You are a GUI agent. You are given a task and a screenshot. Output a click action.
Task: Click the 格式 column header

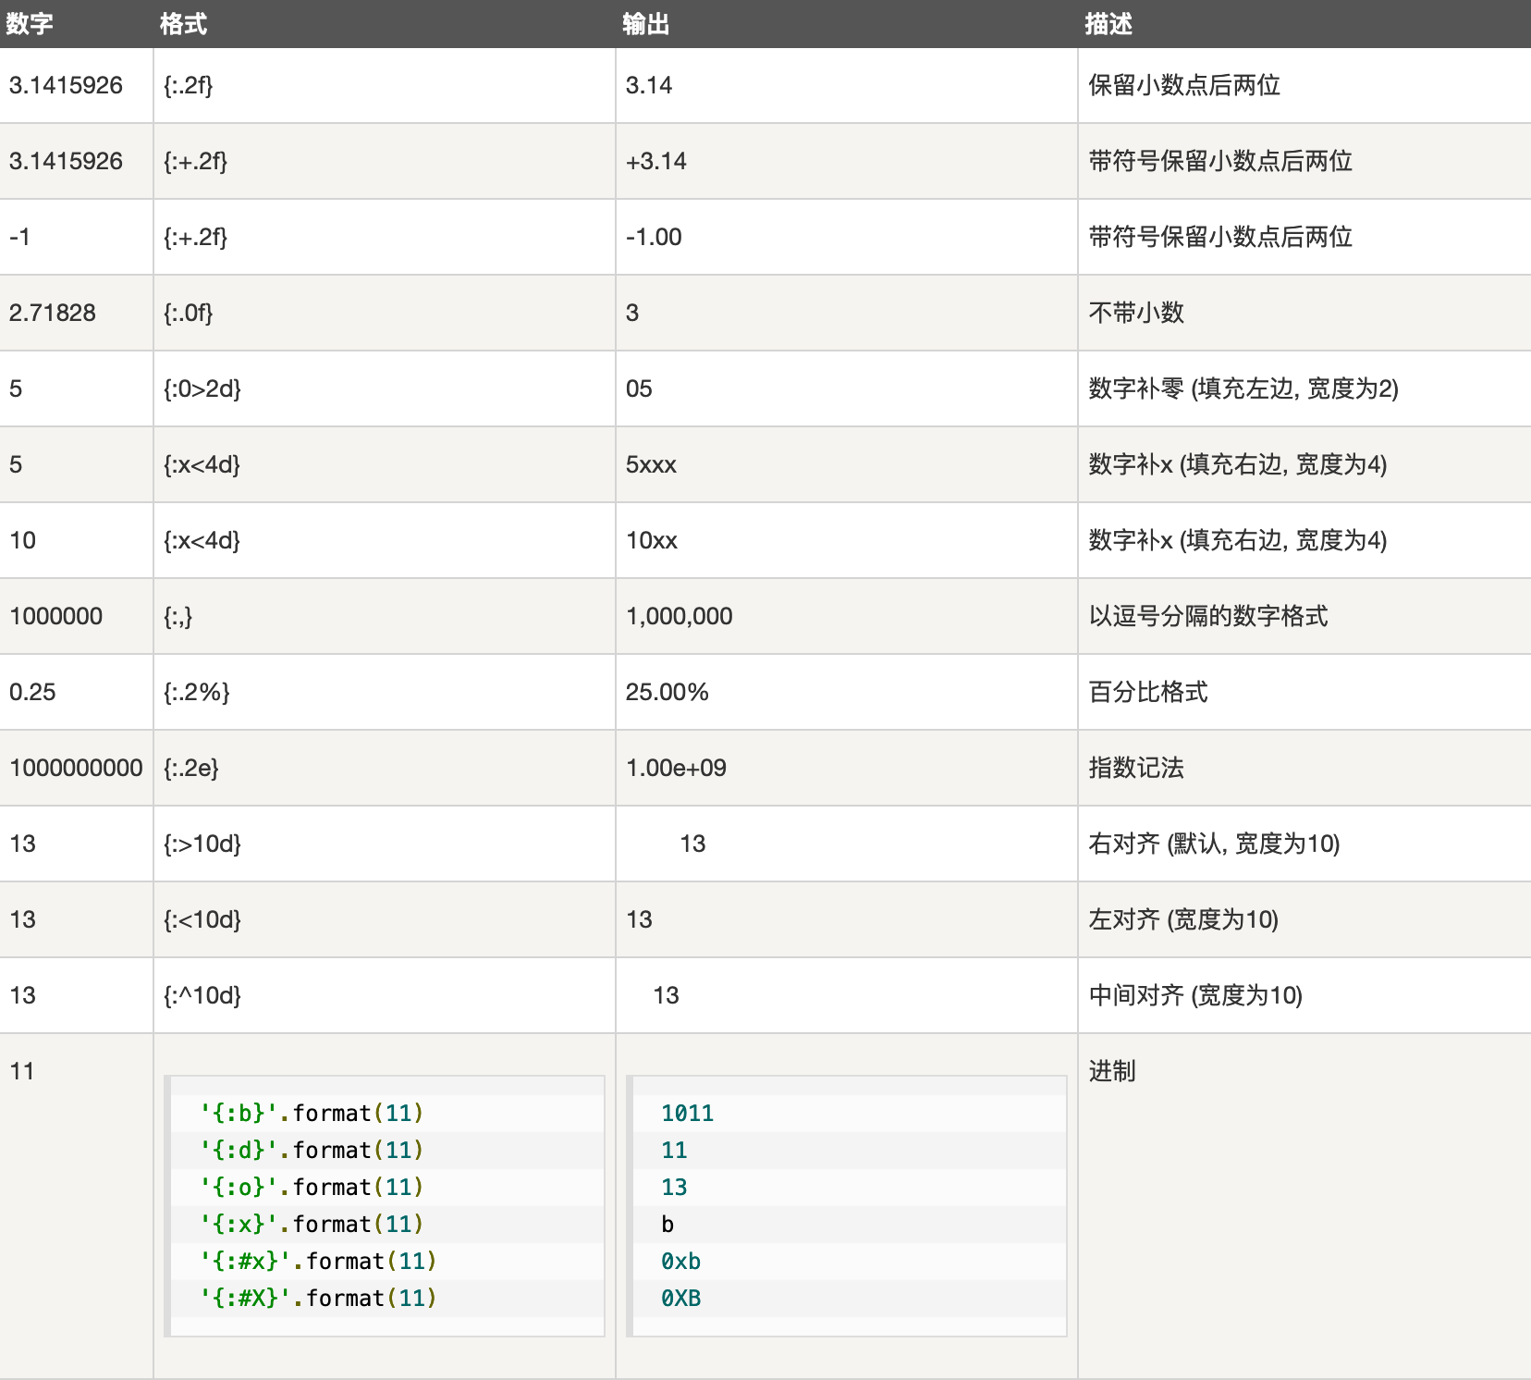point(183,24)
